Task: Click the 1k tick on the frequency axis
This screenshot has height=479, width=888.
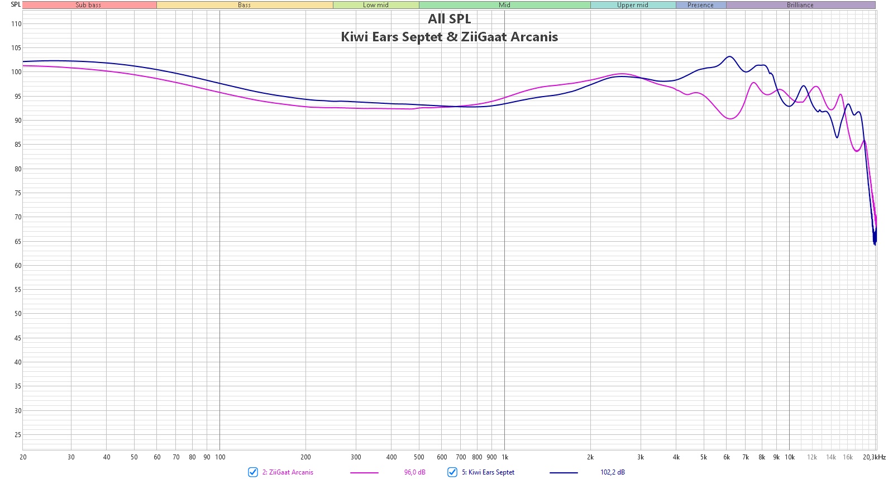Action: (505, 457)
